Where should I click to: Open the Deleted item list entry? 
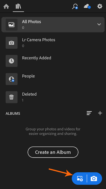click(x=53, y=97)
